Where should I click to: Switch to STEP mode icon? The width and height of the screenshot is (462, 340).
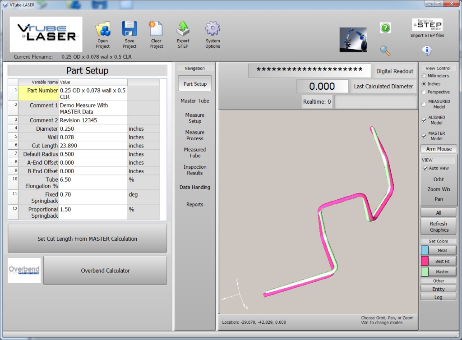point(427,25)
